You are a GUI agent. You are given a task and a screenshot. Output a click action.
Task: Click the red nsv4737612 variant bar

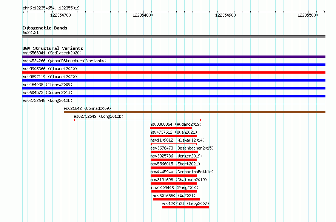click(173, 136)
